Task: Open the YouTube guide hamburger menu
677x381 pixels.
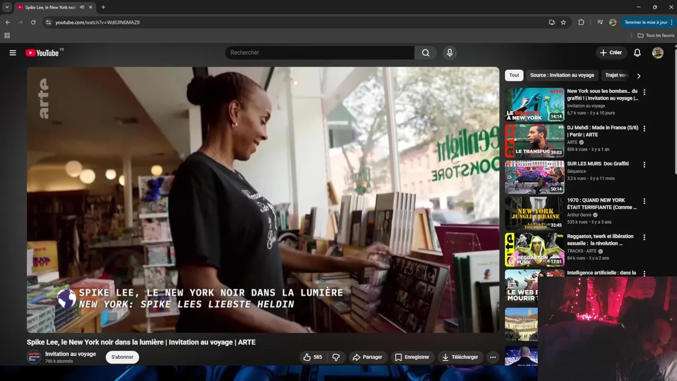Action: point(13,53)
